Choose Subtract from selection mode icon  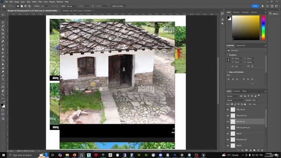(x=25, y=6)
